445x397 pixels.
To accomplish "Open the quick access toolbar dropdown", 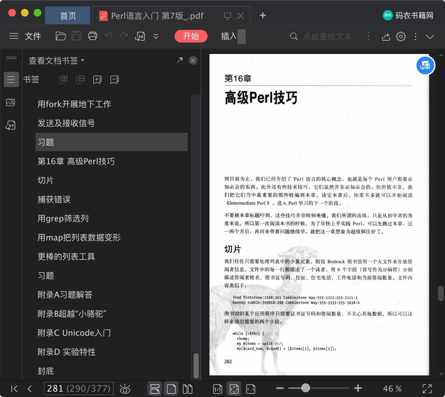I will pyautogui.click(x=156, y=37).
